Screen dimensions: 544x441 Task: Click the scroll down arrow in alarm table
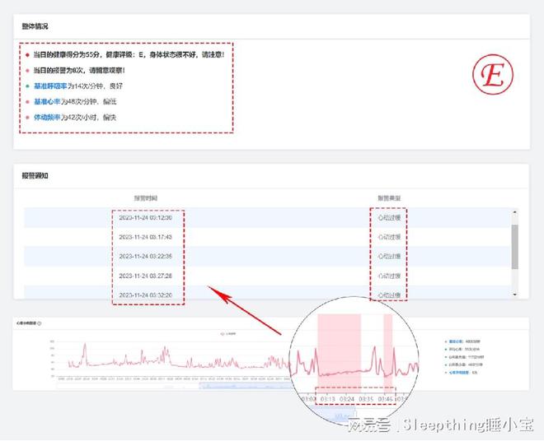pos(515,294)
